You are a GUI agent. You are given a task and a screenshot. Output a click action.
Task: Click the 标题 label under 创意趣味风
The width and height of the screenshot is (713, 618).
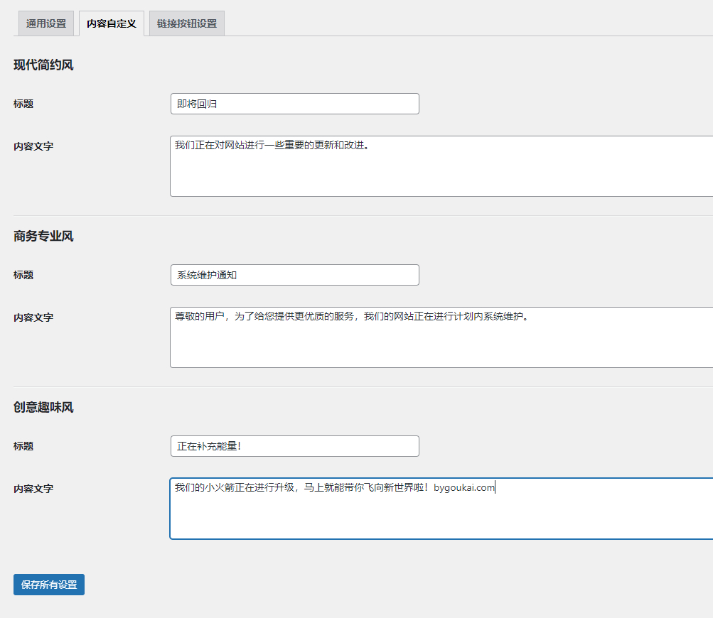click(x=23, y=447)
